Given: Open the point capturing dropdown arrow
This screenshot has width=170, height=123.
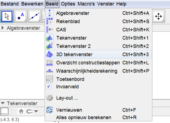Looking at the screenshot, I should (x=36, y=111).
